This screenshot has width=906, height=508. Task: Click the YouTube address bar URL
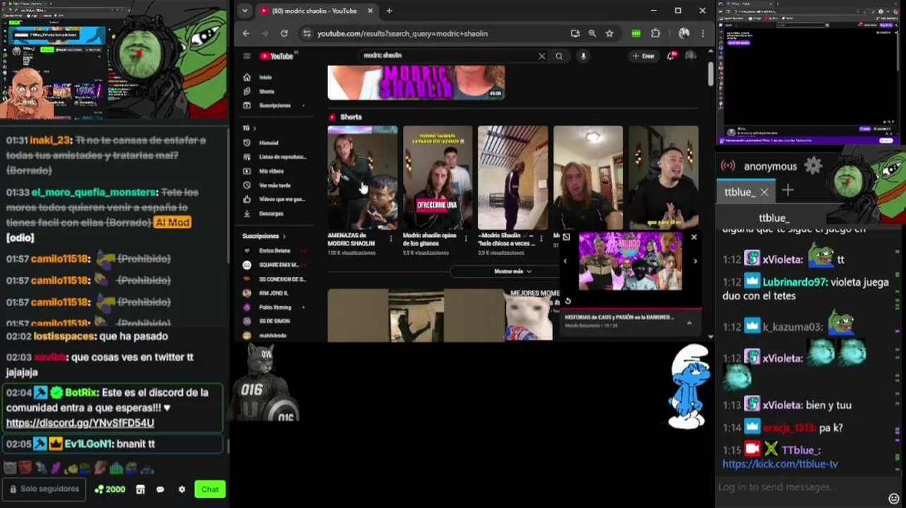(402, 33)
